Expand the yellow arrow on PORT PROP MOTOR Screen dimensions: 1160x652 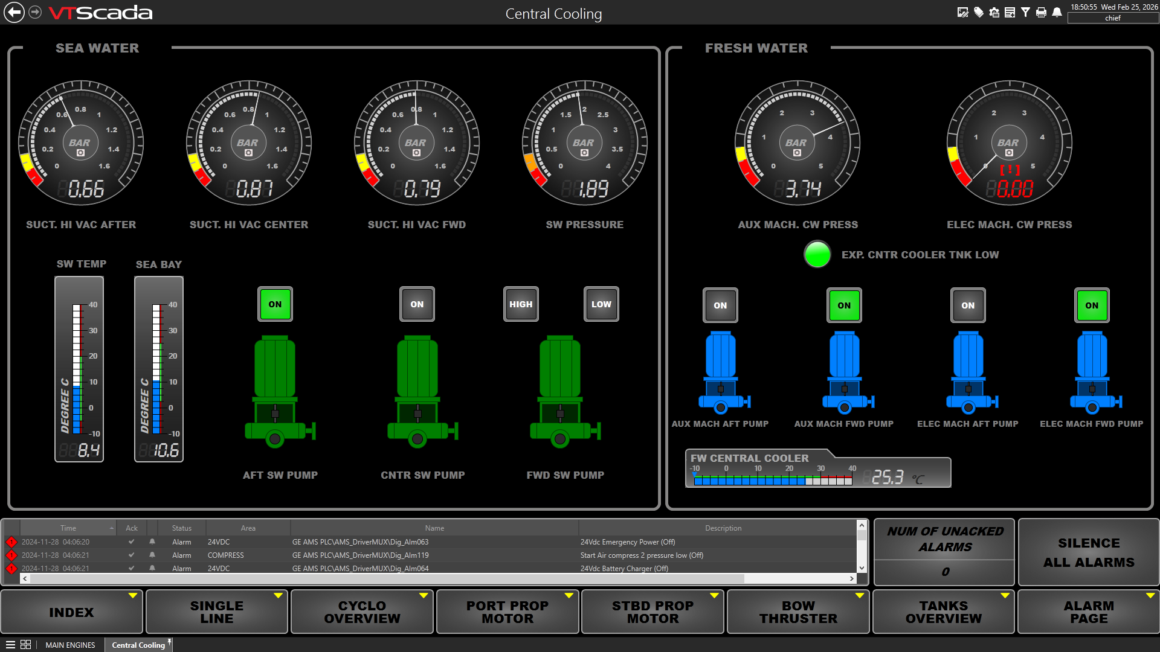tap(569, 596)
